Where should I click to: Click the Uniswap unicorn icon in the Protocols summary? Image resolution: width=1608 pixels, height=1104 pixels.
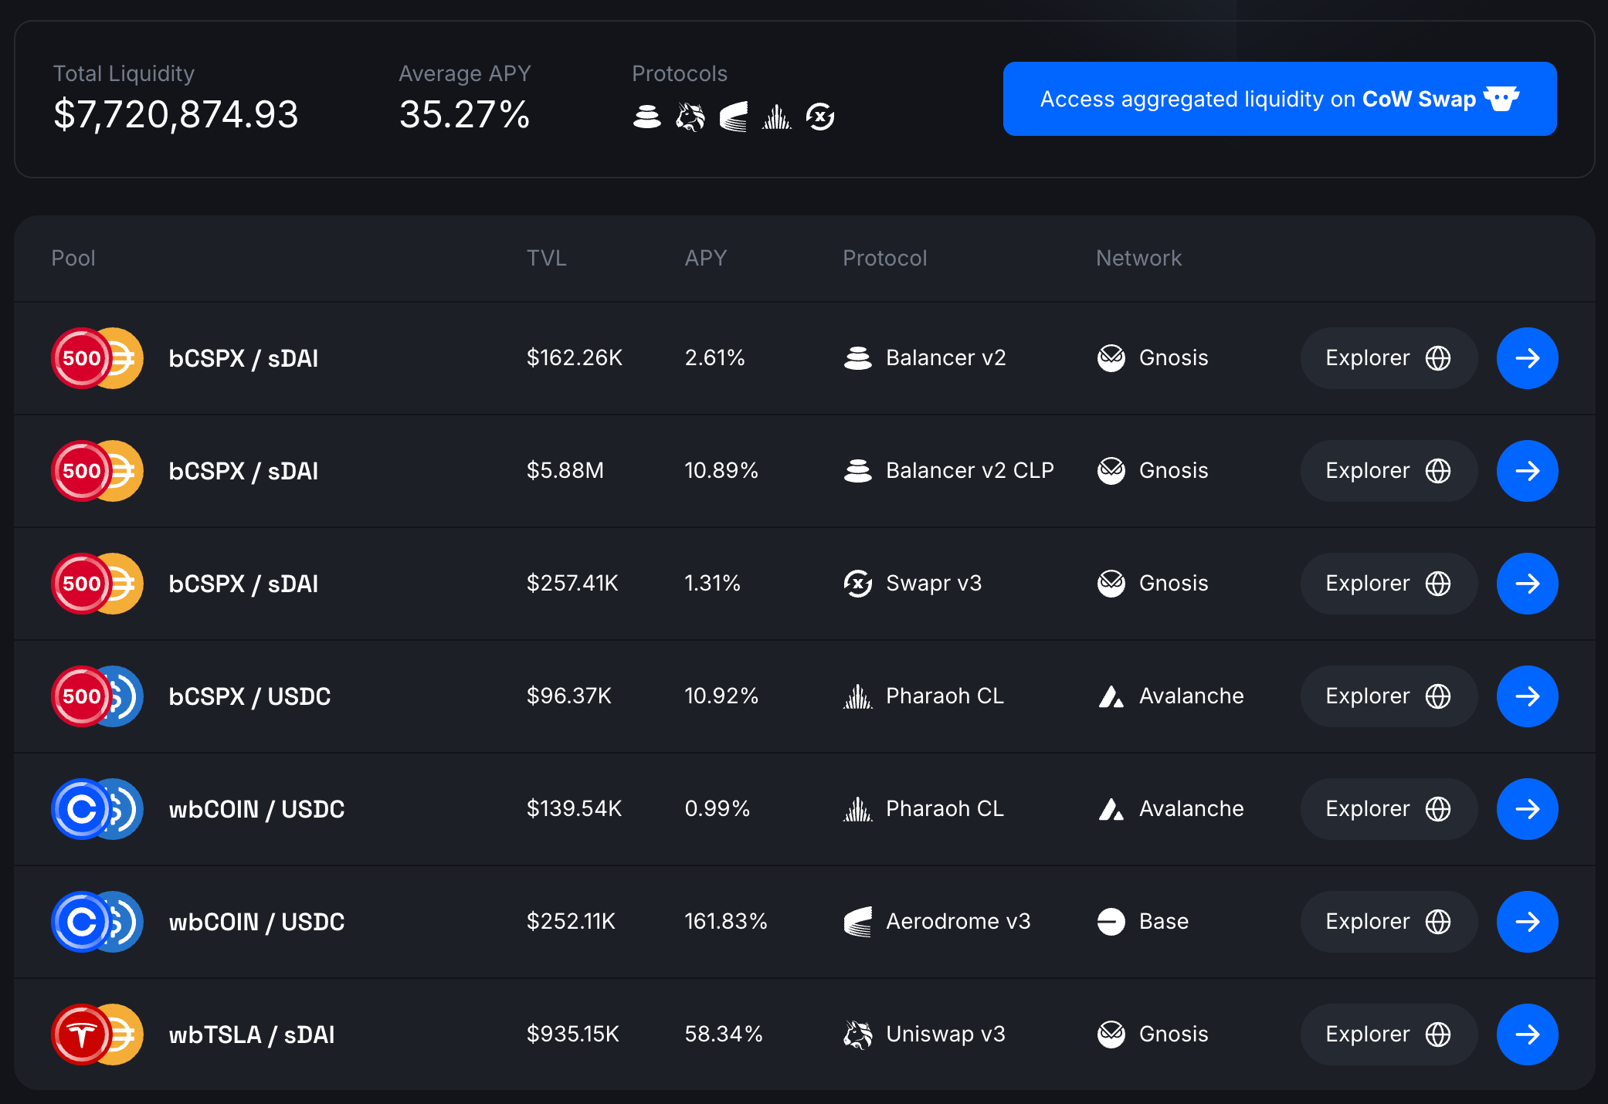[x=690, y=117]
